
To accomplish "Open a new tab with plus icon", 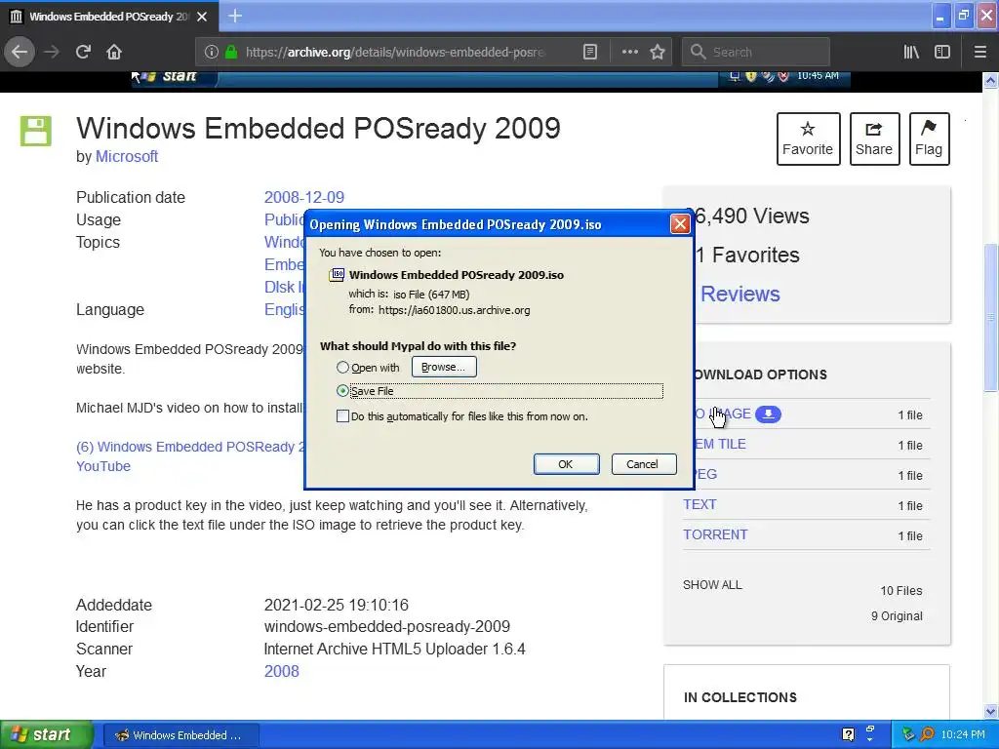I will (x=235, y=16).
